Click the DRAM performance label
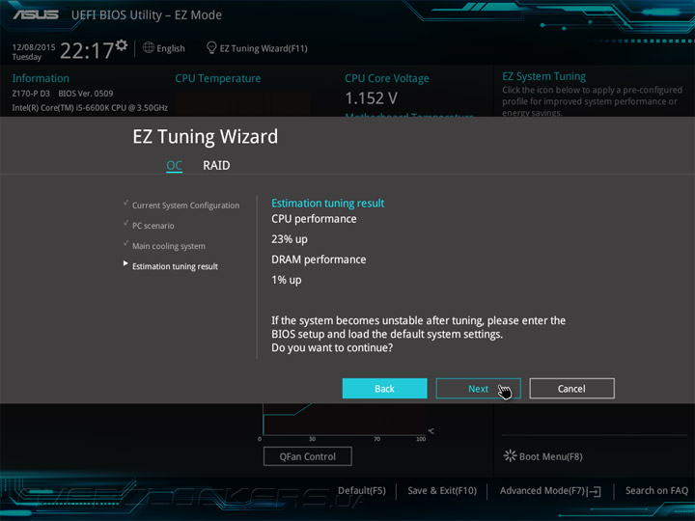Screen dimensions: 695x521 [x=319, y=260]
